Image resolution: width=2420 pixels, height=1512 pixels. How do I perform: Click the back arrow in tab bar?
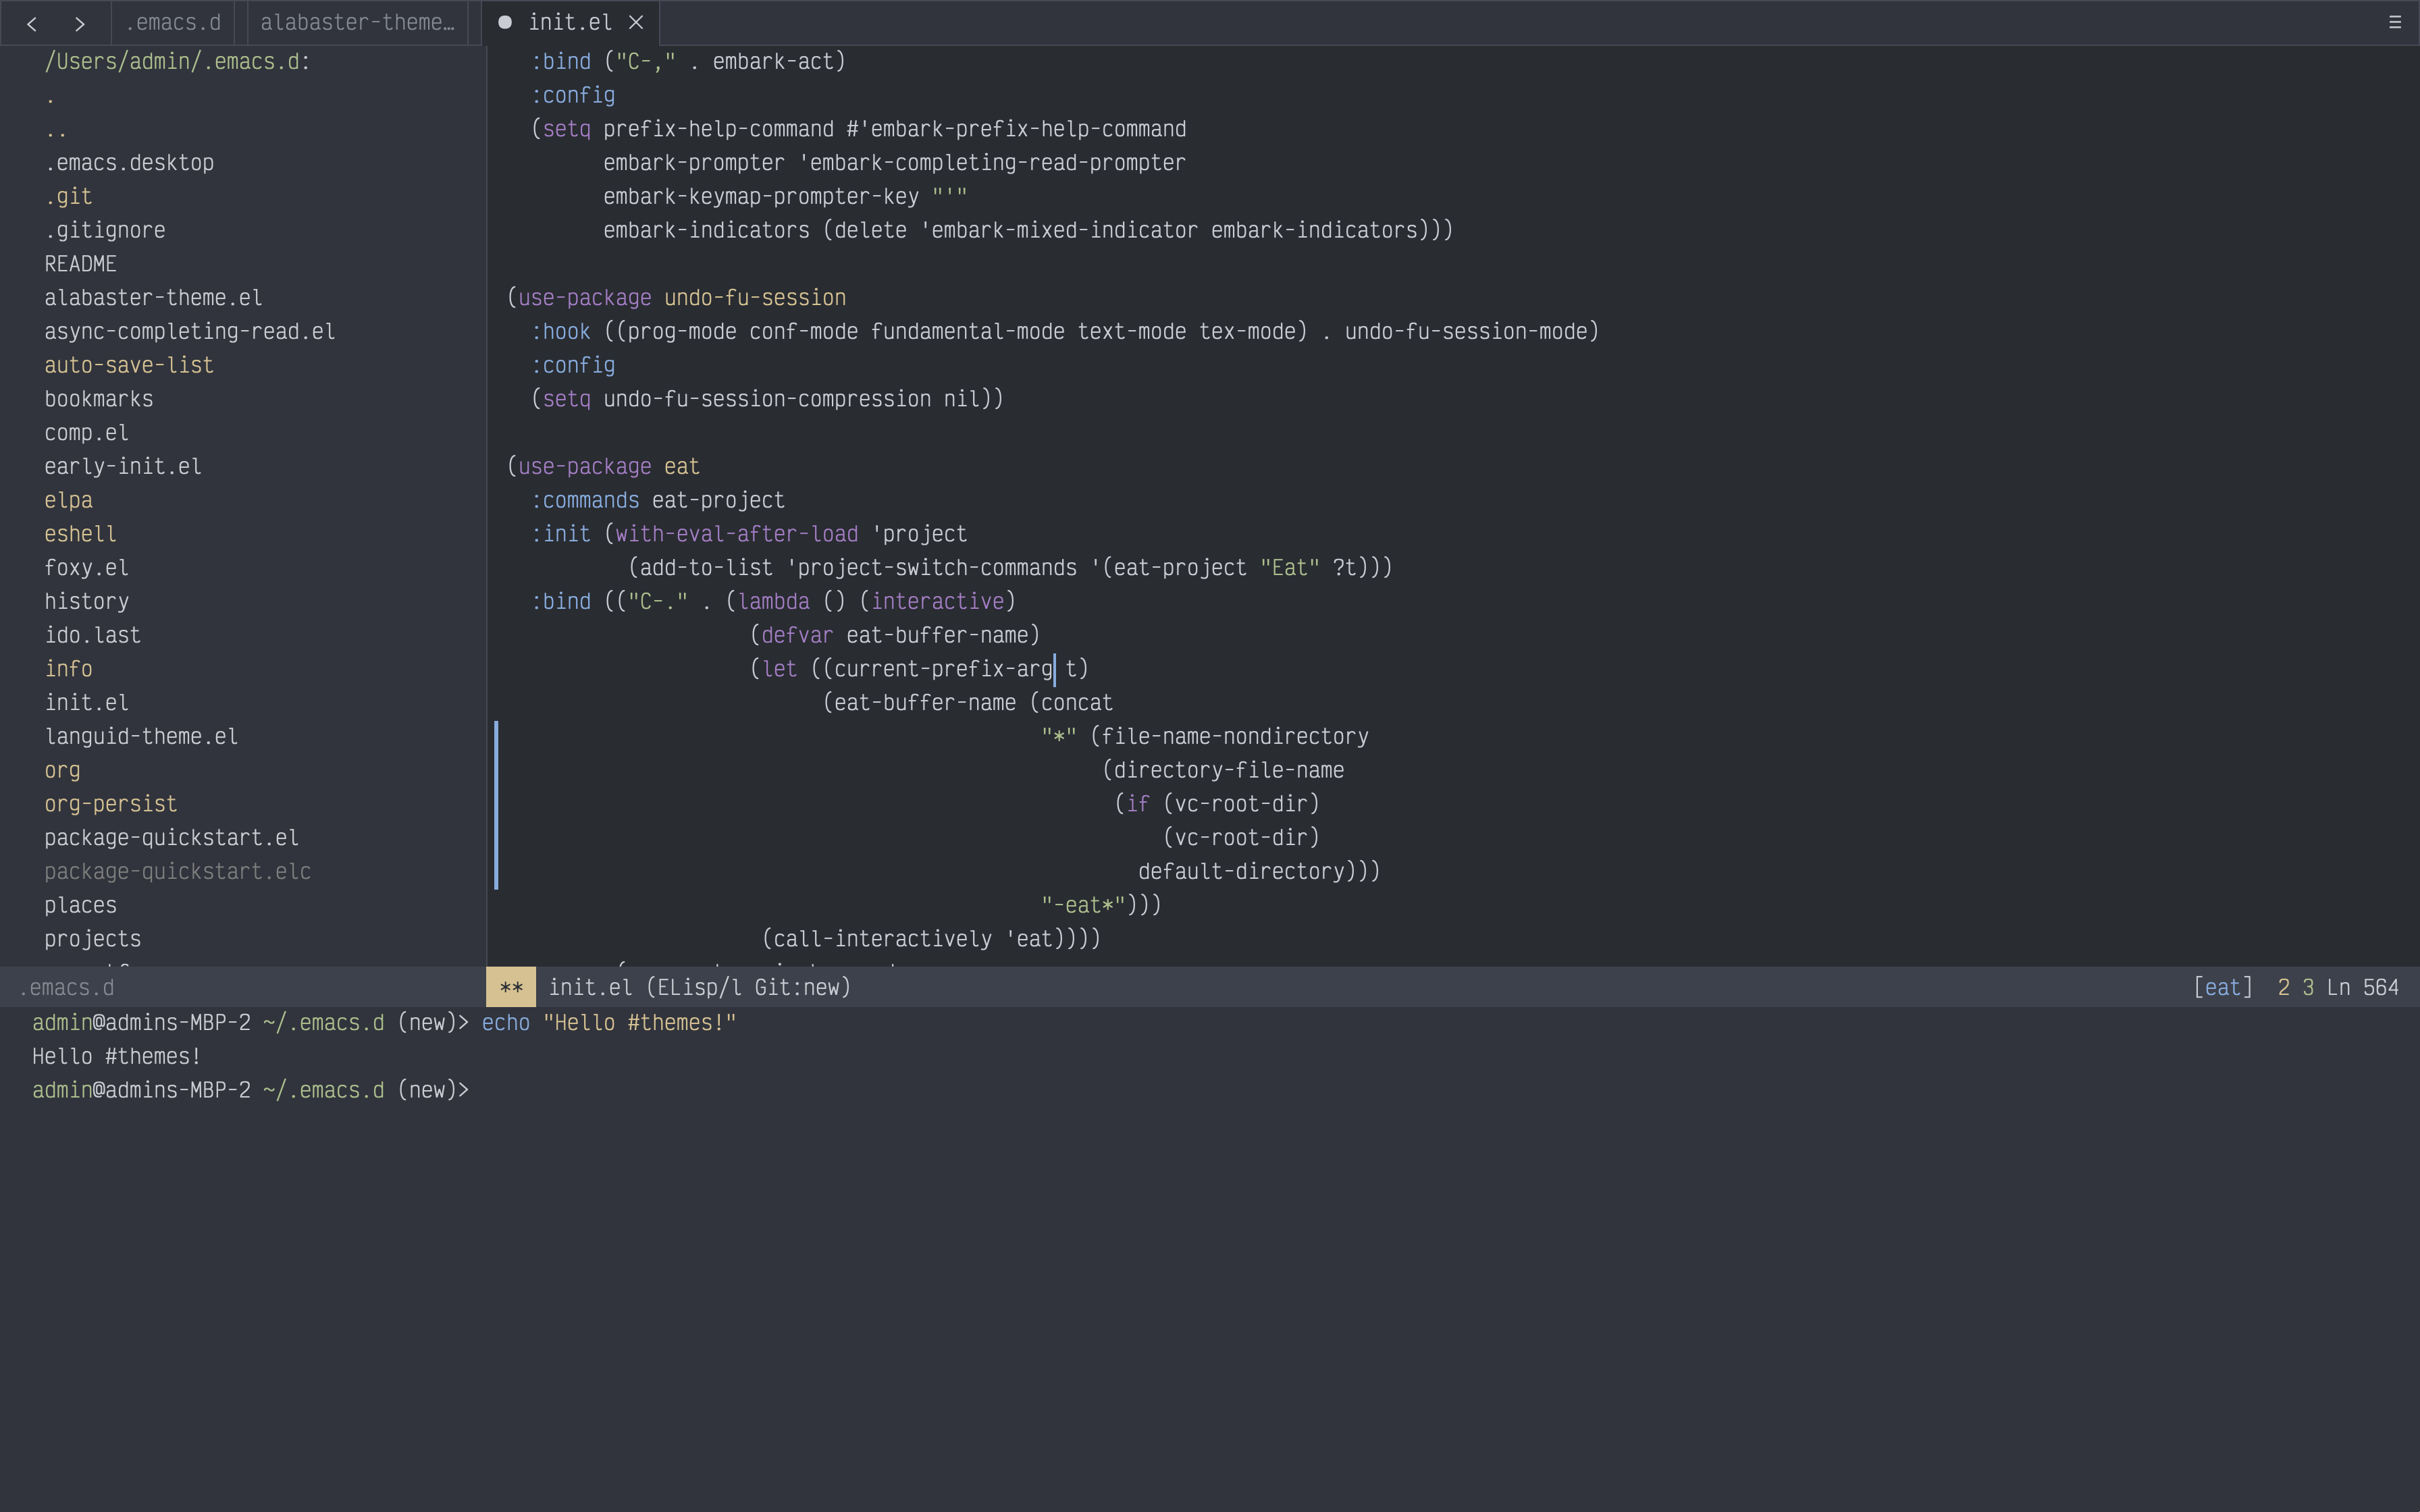pyautogui.click(x=32, y=23)
